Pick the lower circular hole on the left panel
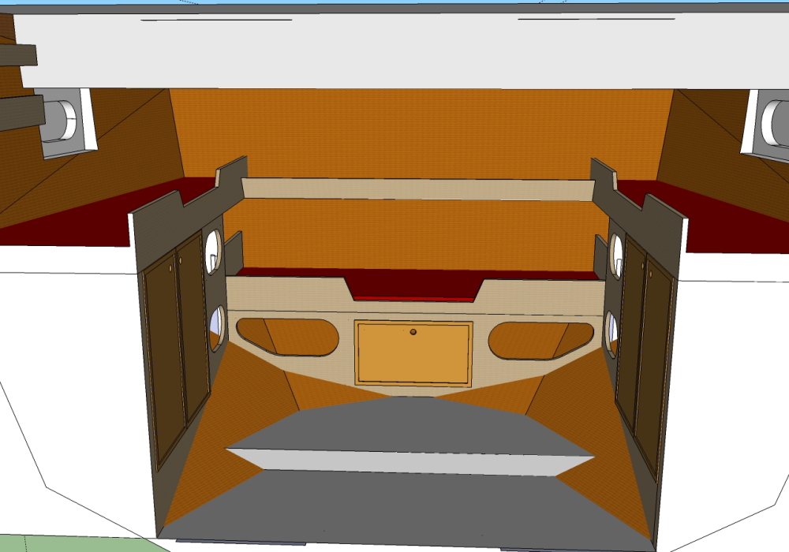This screenshot has width=789, height=552. pos(215,328)
